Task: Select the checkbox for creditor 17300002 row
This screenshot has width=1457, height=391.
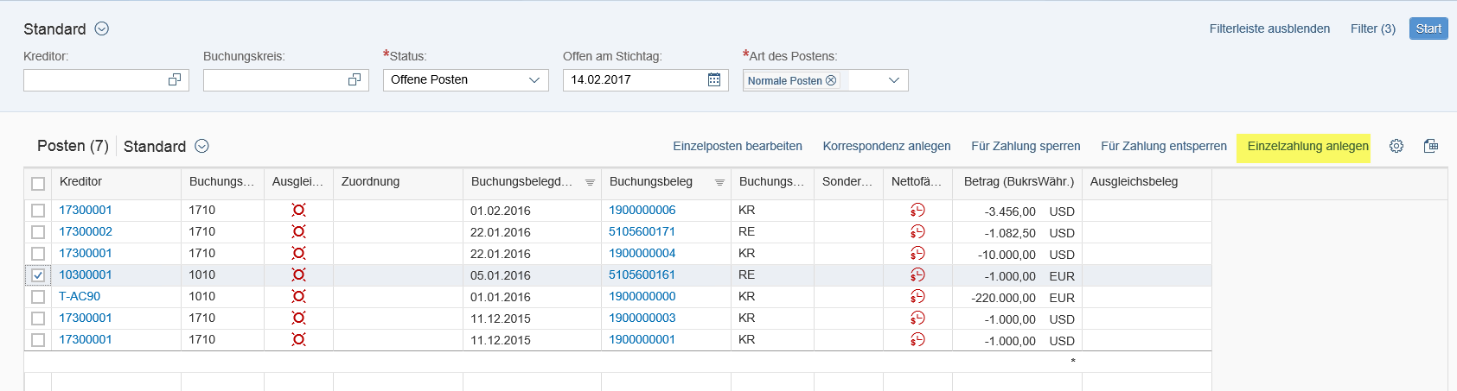Action: click(x=38, y=232)
